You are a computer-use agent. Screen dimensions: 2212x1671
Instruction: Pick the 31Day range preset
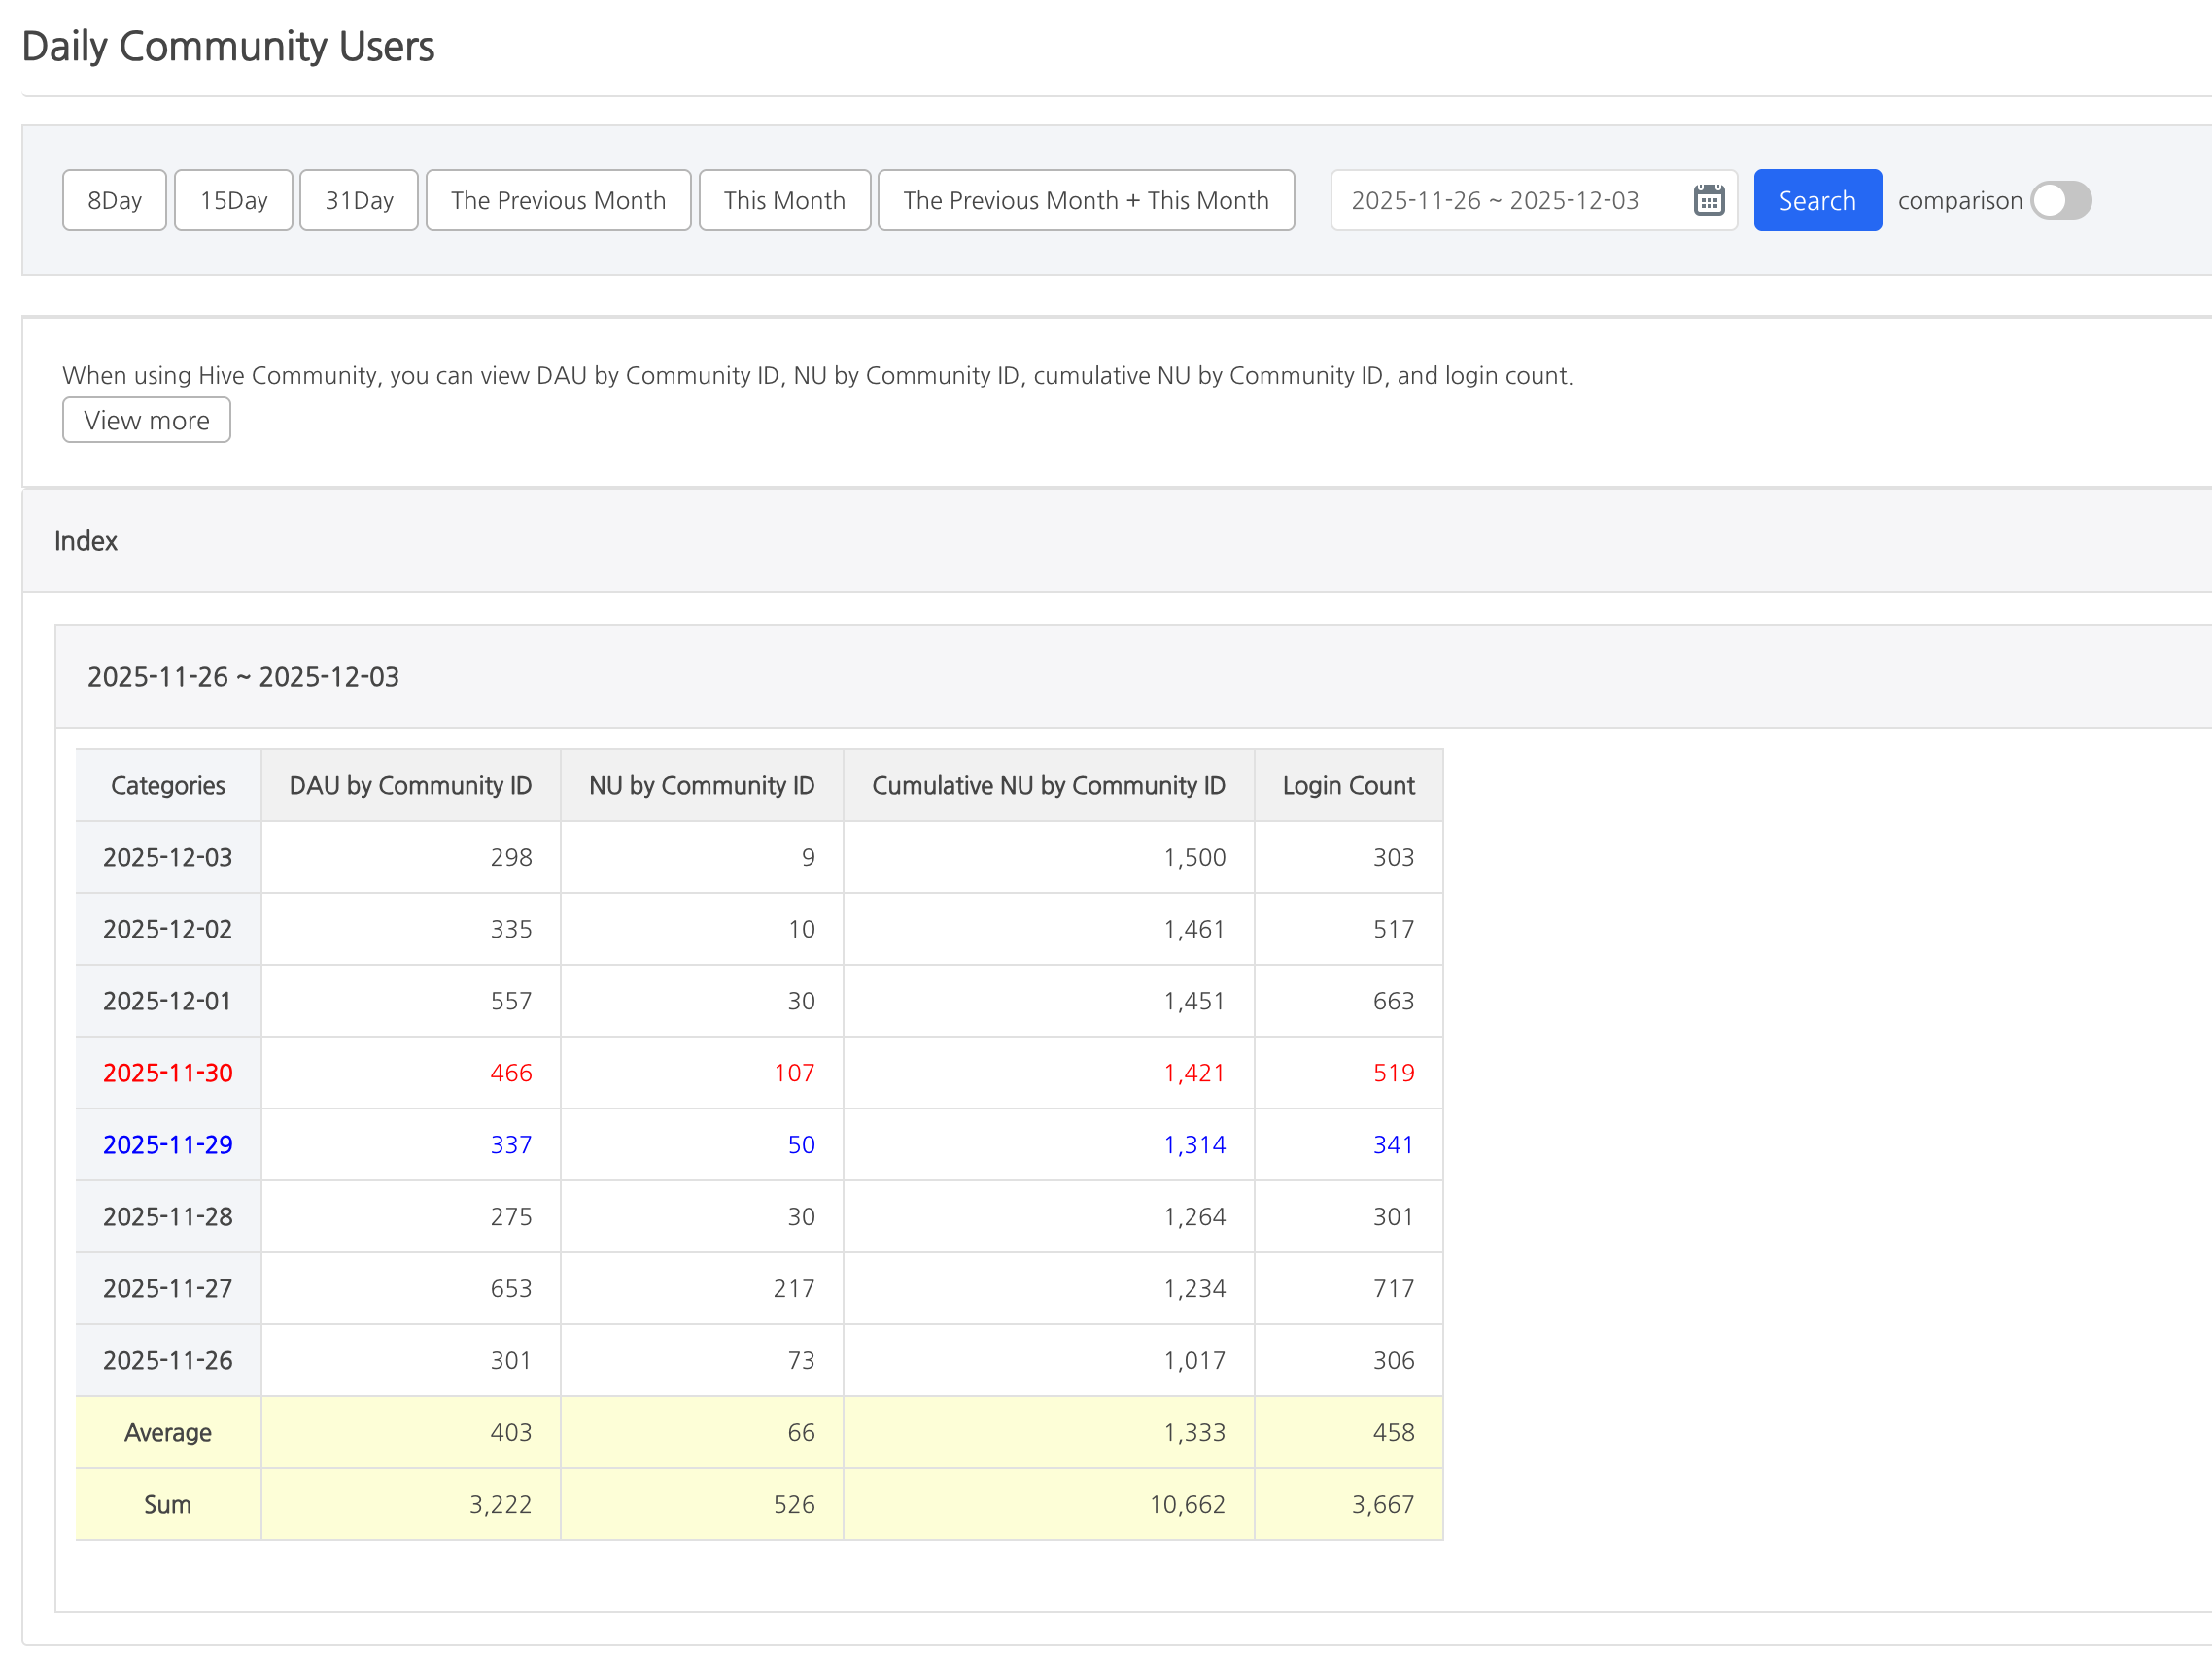coord(358,200)
